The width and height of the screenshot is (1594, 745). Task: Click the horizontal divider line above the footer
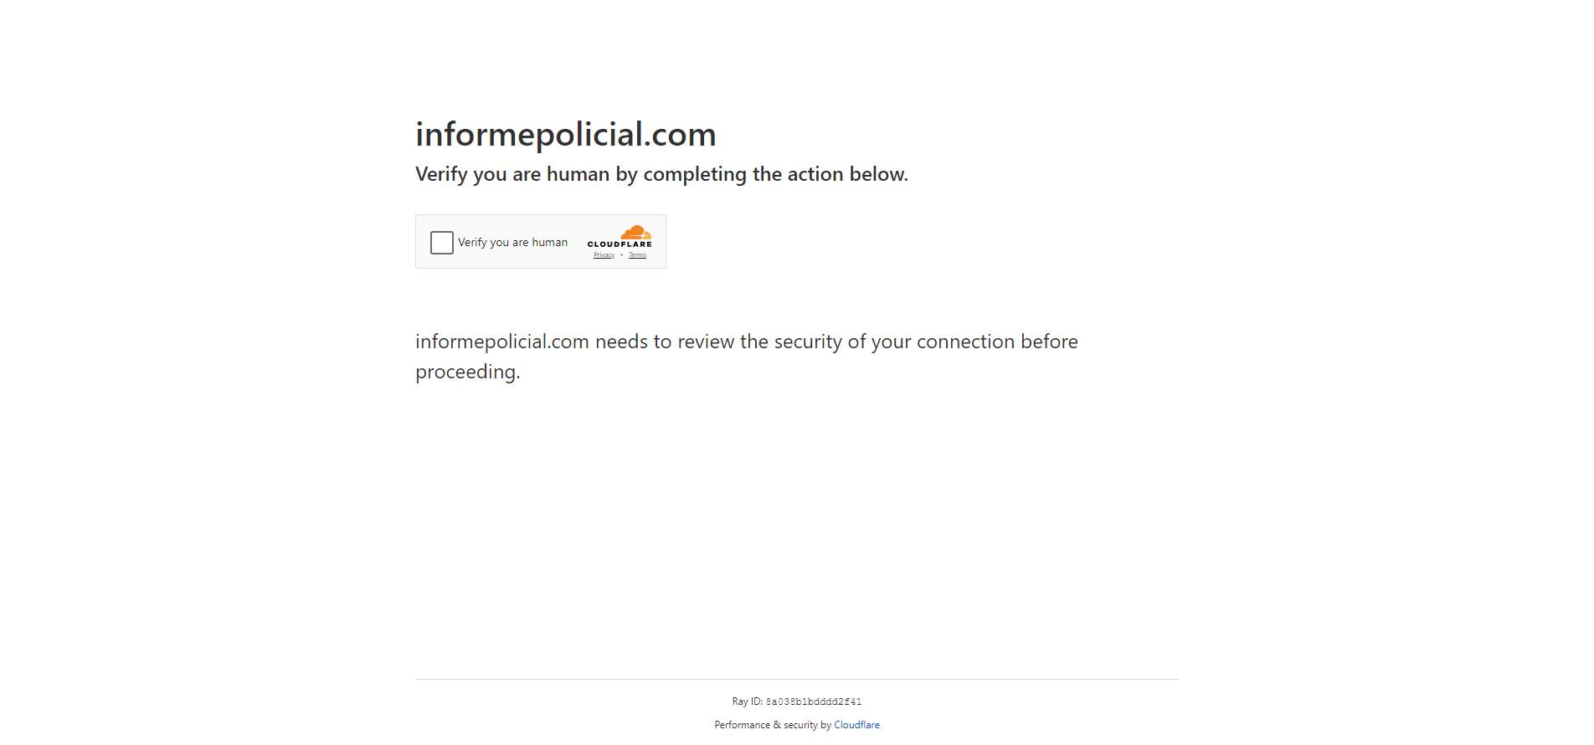pyautogui.click(x=796, y=679)
